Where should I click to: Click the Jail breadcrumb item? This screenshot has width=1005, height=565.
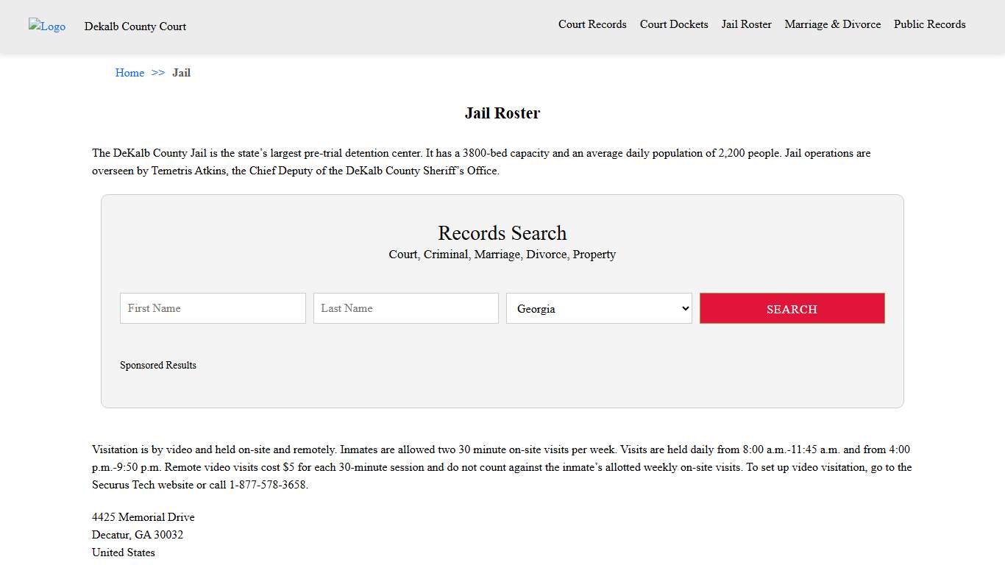[181, 73]
